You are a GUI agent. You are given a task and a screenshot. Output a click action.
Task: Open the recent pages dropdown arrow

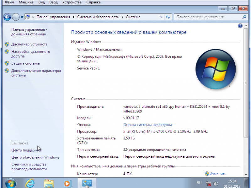click(22, 17)
